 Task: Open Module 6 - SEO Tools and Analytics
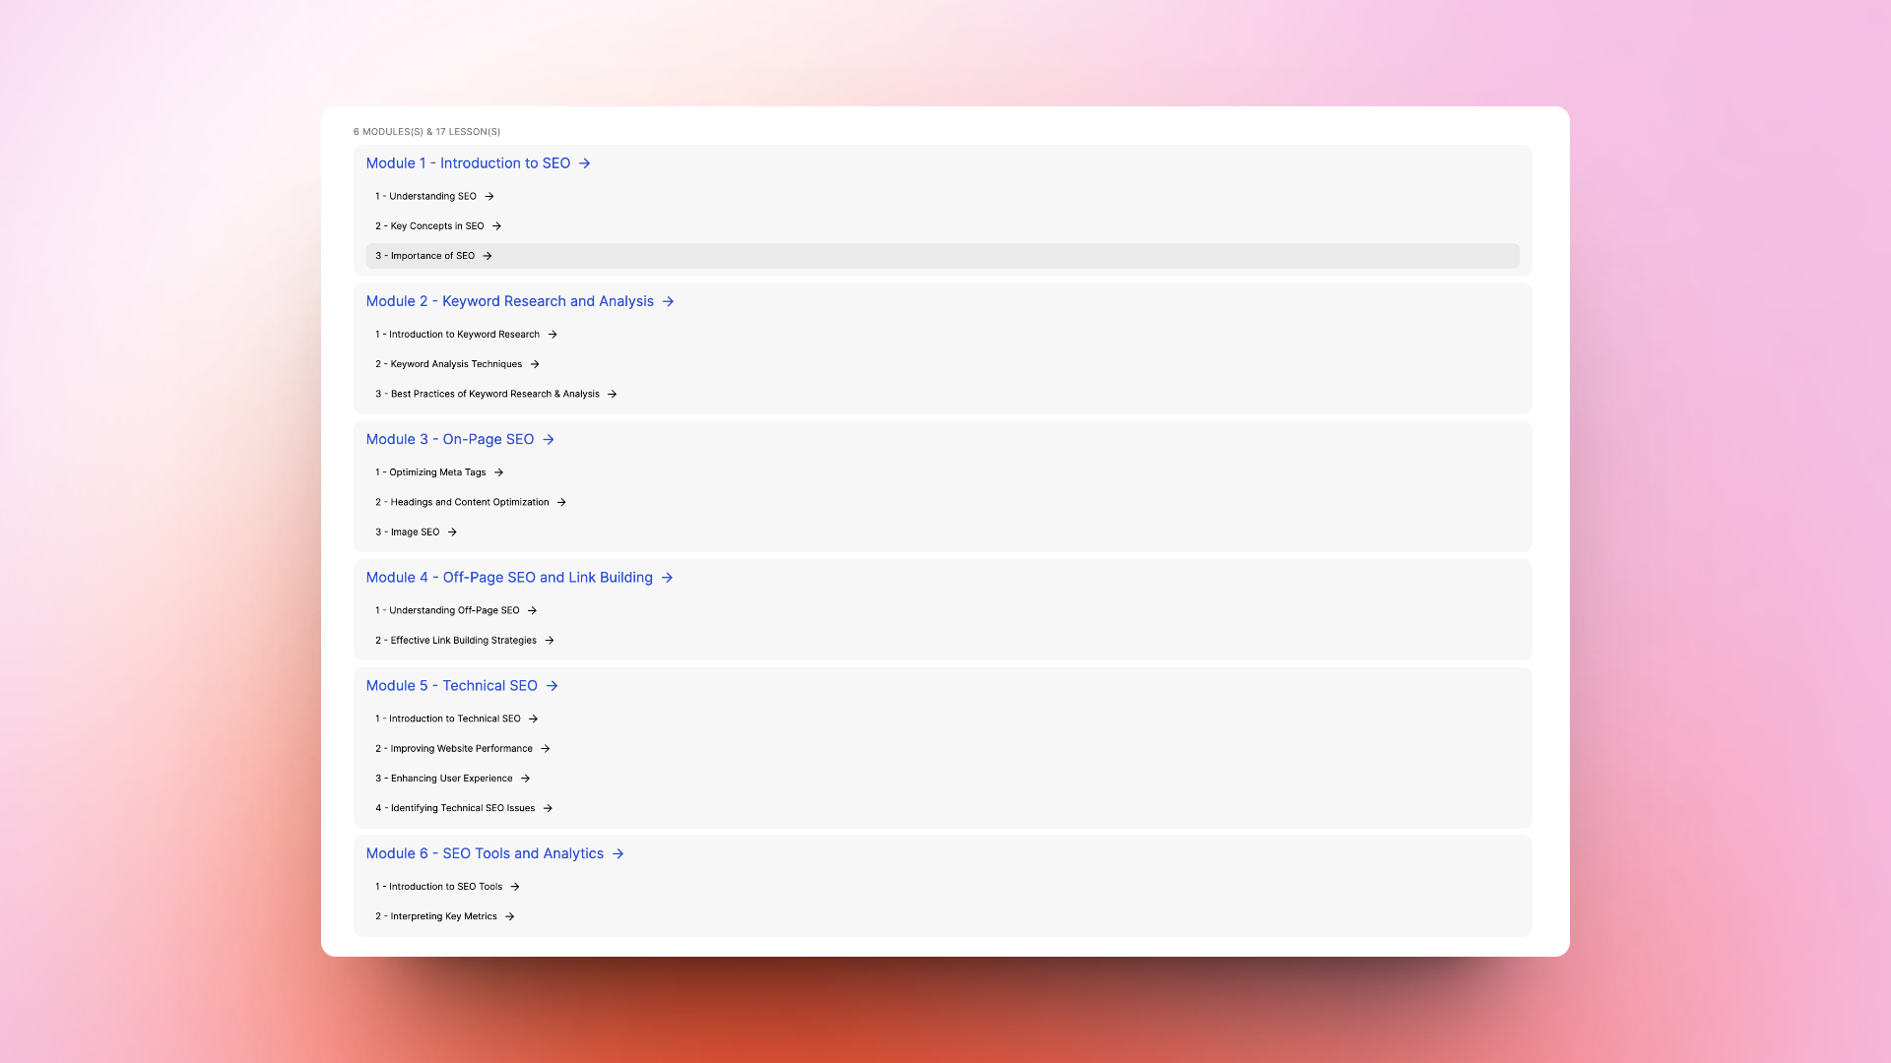click(485, 853)
